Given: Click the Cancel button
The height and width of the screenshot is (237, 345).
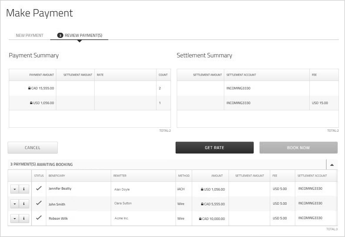Looking at the screenshot, I should (x=33, y=148).
